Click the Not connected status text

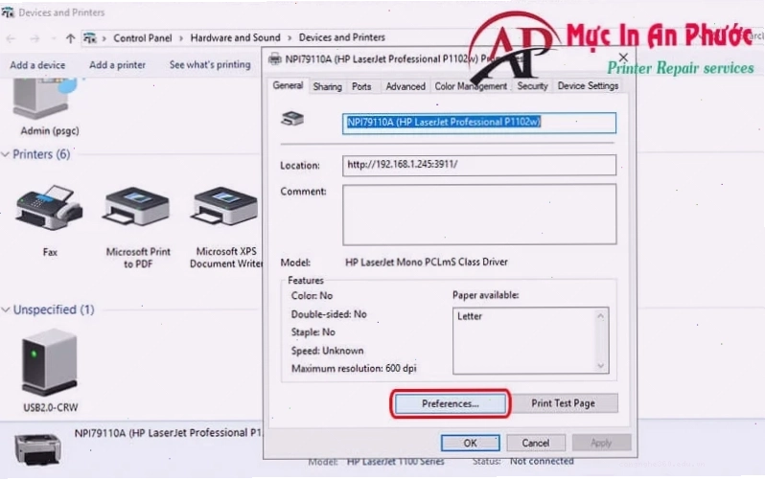pyautogui.click(x=542, y=461)
